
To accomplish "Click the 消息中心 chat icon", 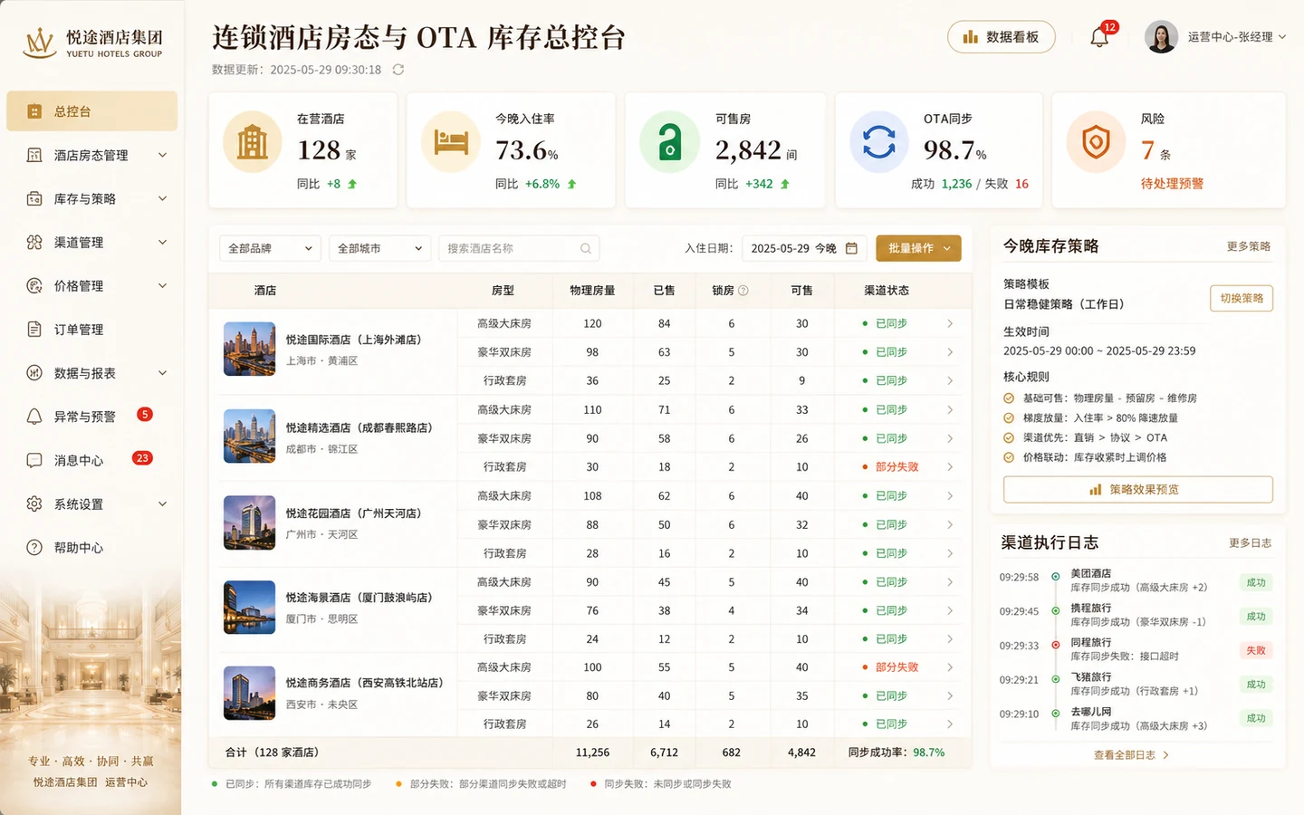I will (34, 460).
